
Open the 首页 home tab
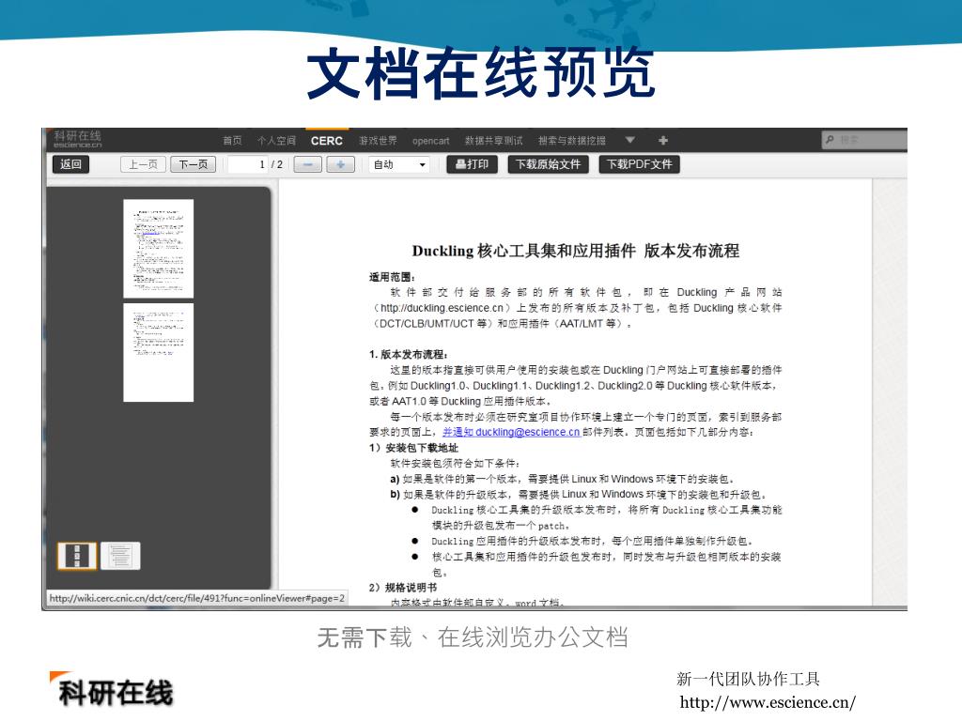pyautogui.click(x=232, y=141)
